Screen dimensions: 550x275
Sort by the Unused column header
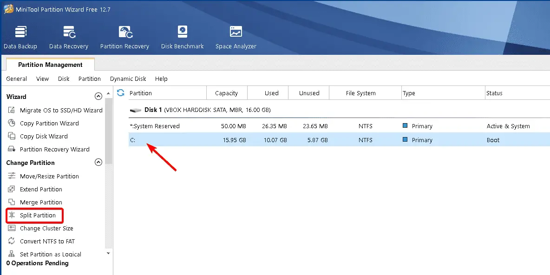point(309,93)
